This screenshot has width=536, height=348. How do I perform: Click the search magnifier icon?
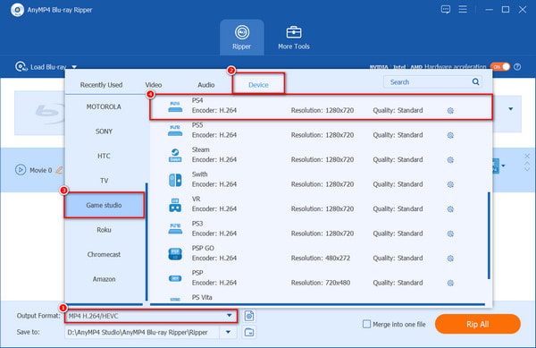click(x=475, y=81)
